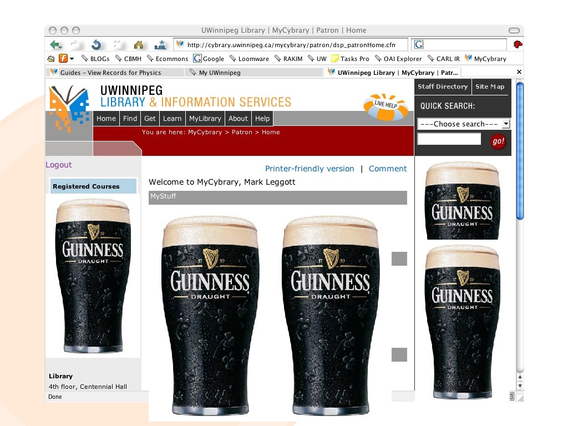Close the current browser tab
568x426 pixels.
tap(519, 72)
